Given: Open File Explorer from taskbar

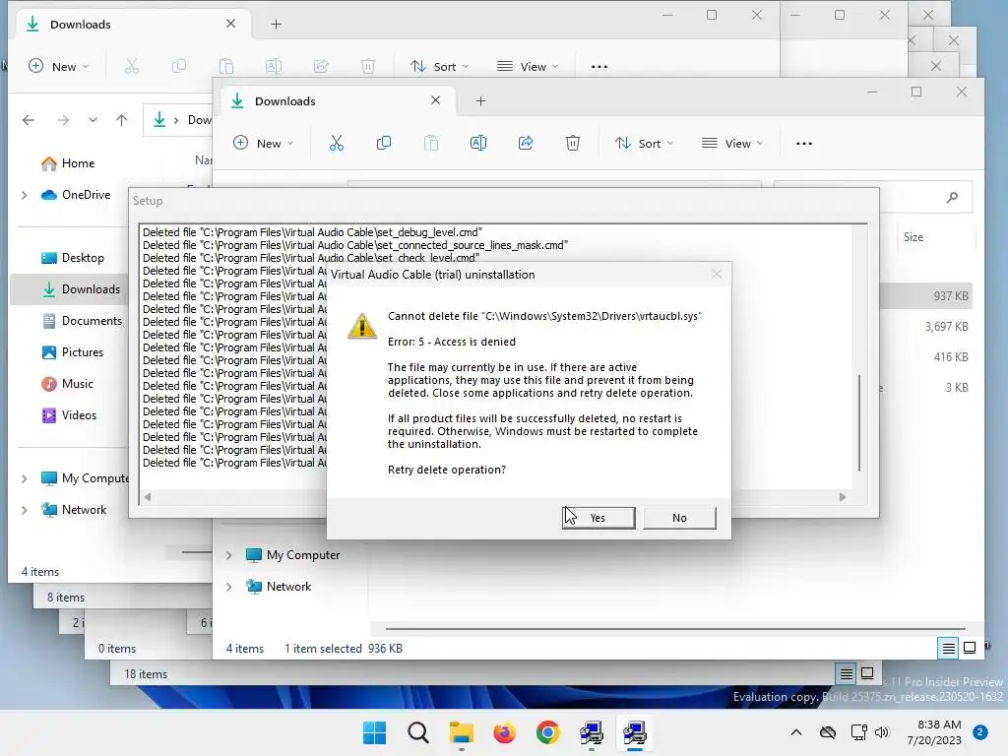Looking at the screenshot, I should [461, 732].
